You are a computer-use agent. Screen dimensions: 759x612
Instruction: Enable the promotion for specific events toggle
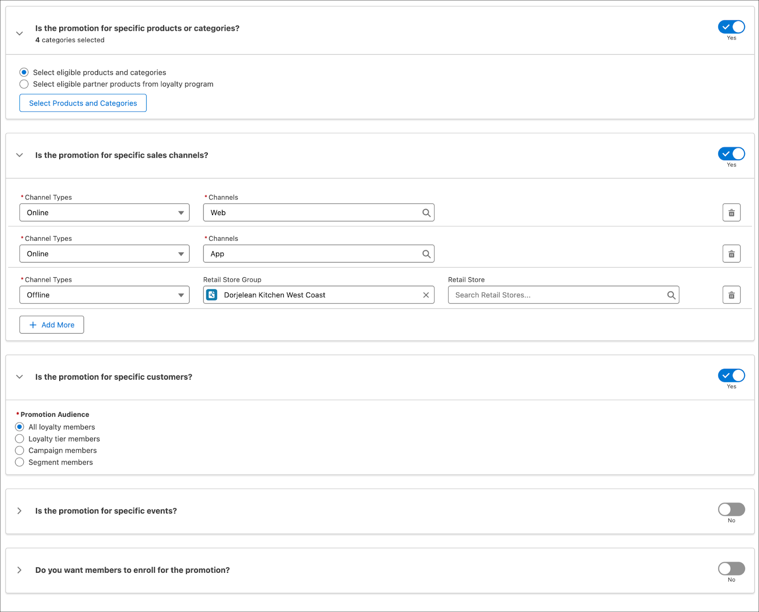click(731, 510)
